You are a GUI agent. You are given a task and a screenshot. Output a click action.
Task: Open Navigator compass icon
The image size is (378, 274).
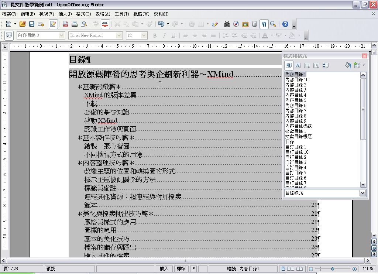click(x=236, y=24)
